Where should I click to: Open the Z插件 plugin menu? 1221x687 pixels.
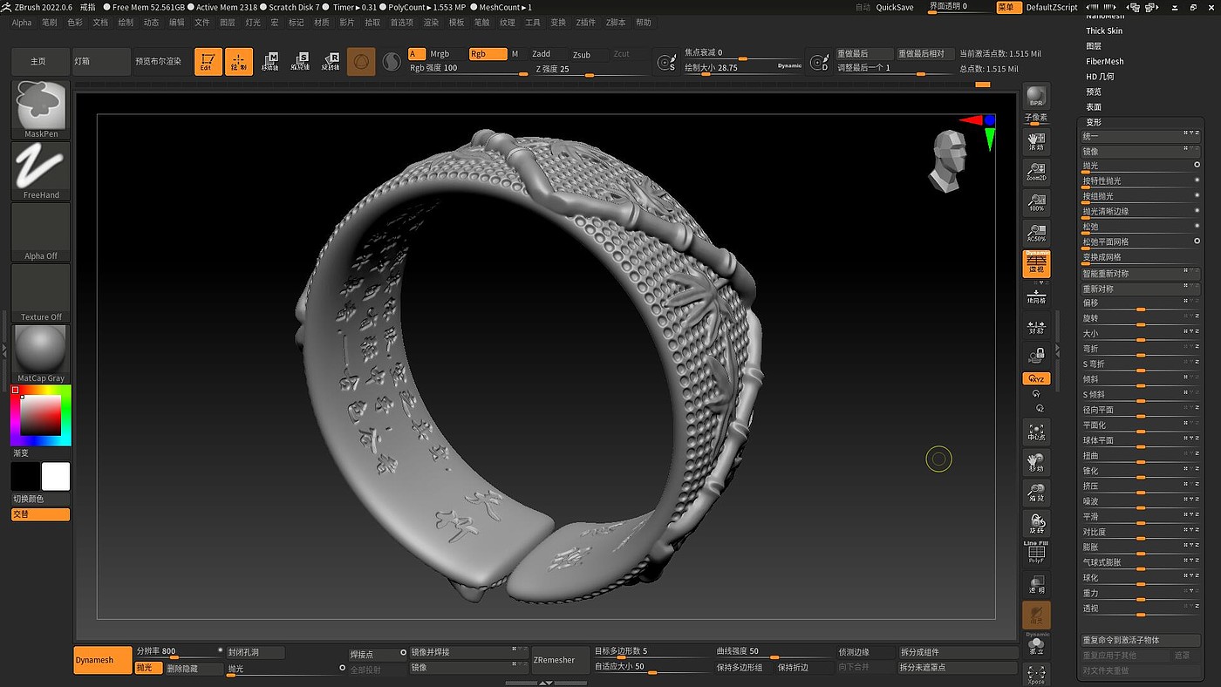(x=585, y=23)
